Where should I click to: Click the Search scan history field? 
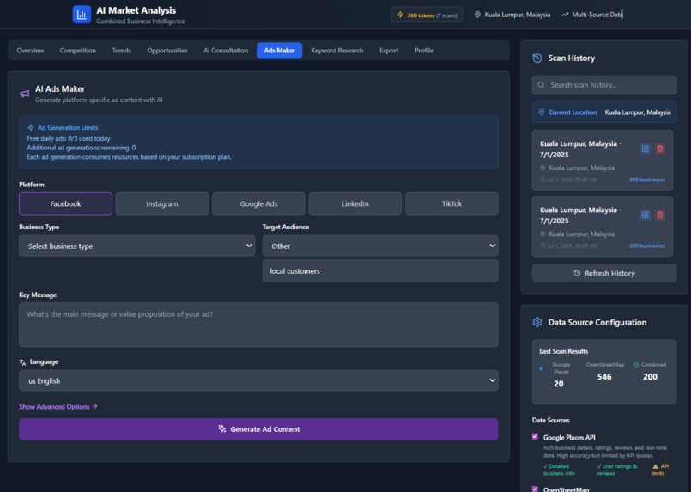click(604, 85)
